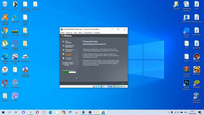Image resolution: width=204 pixels, height=115 pixels.
Task: Click the ENG input language indicator
Action: coord(186,112)
